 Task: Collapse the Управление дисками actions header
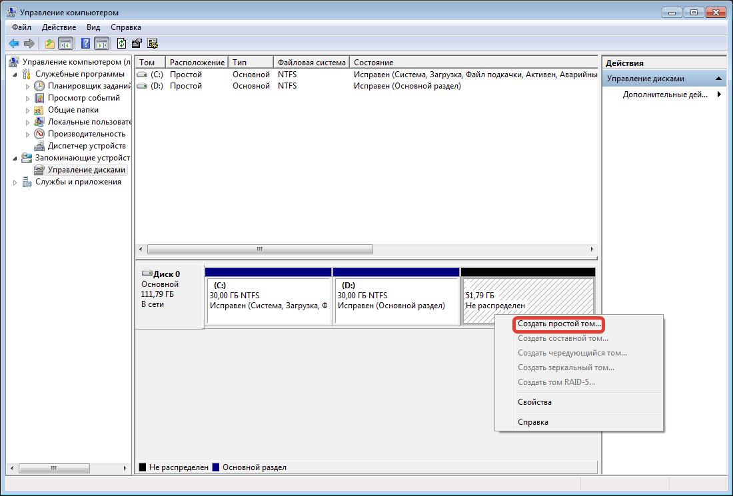click(x=718, y=79)
